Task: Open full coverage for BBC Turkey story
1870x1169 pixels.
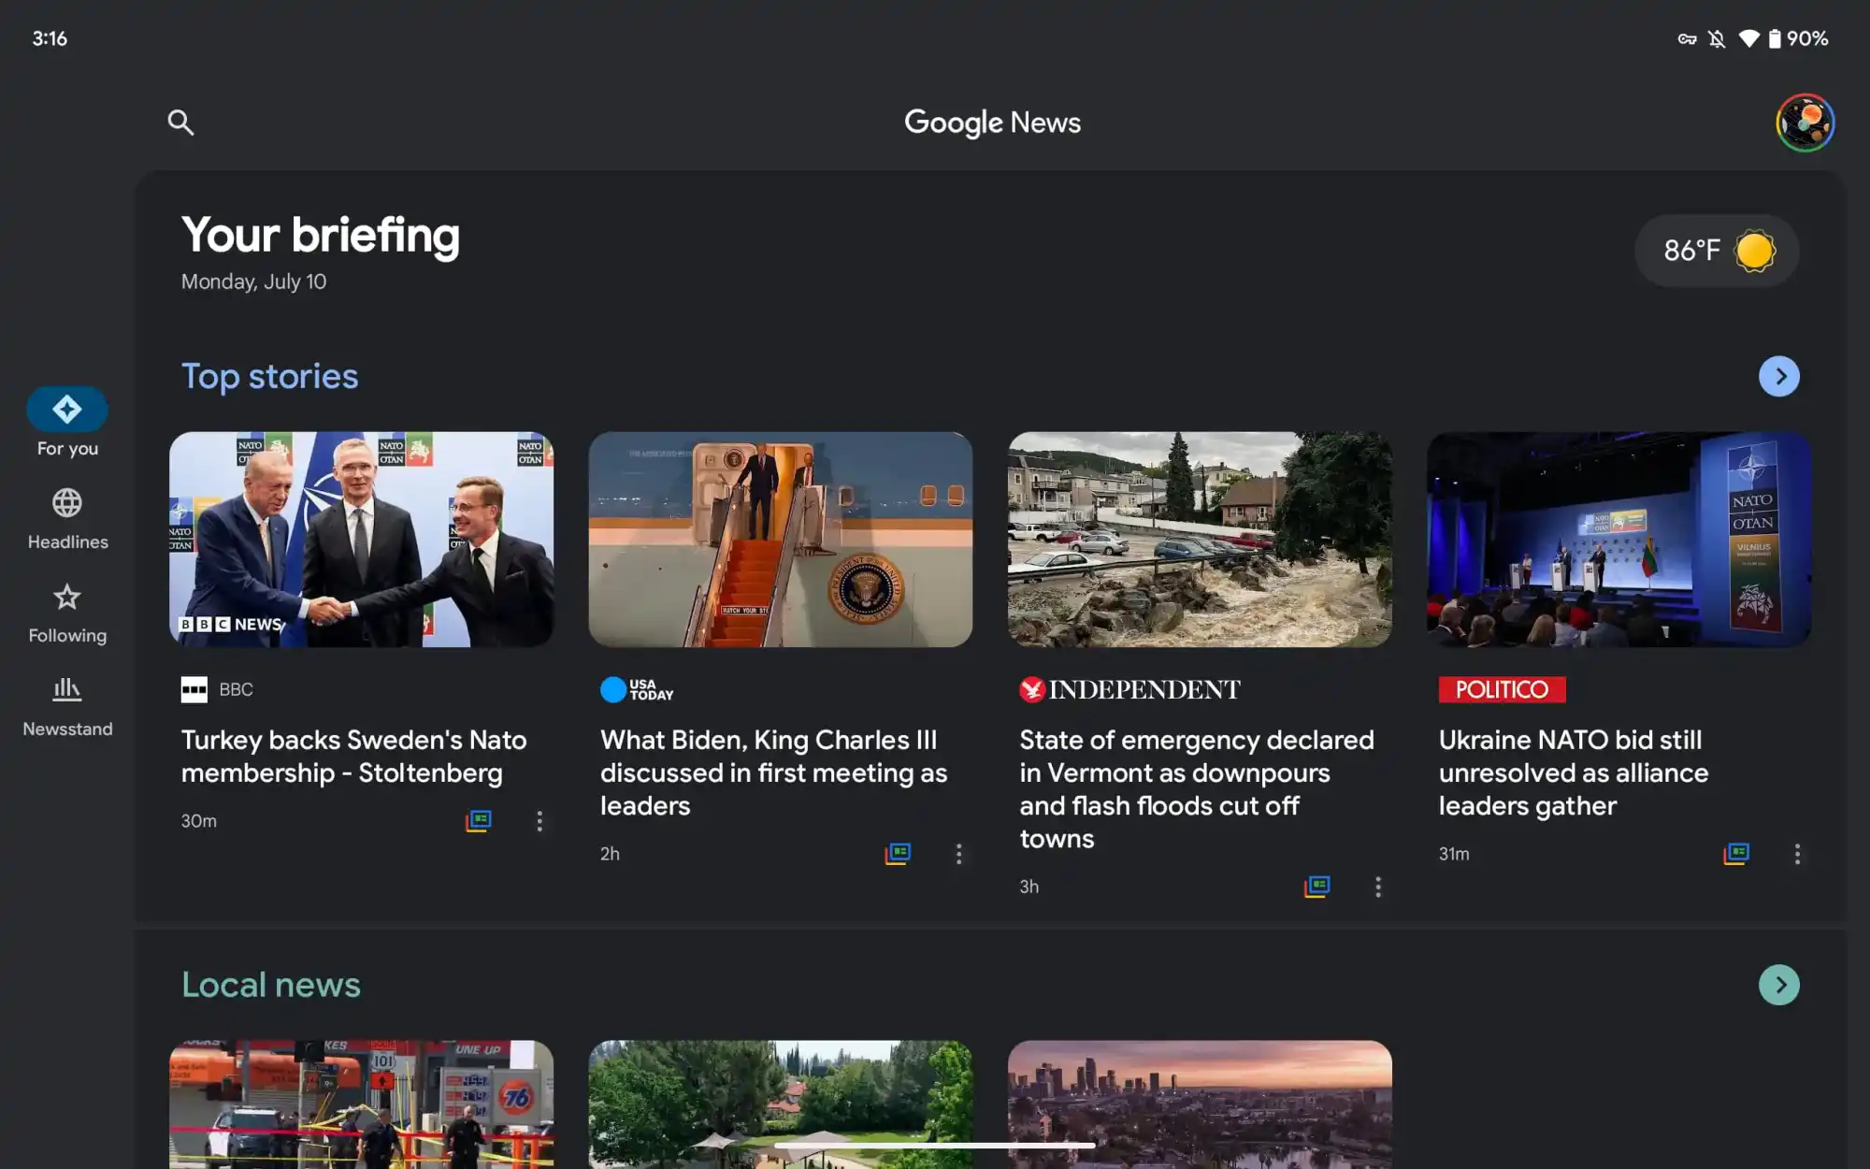Action: pyautogui.click(x=479, y=820)
